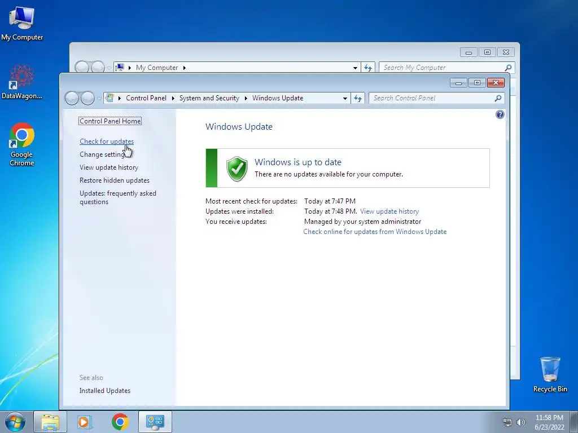Refresh the My Computer window address bar

coord(368,68)
